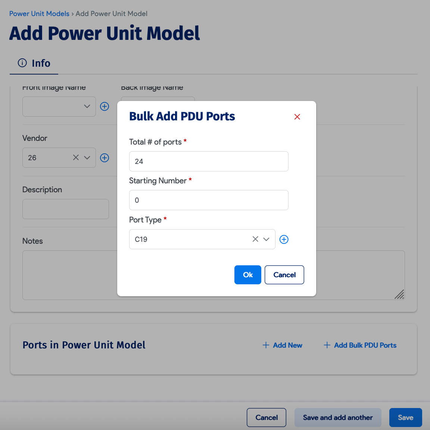The image size is (430, 430).
Task: Click the plus icon to add new Port Type
Action: tap(284, 239)
